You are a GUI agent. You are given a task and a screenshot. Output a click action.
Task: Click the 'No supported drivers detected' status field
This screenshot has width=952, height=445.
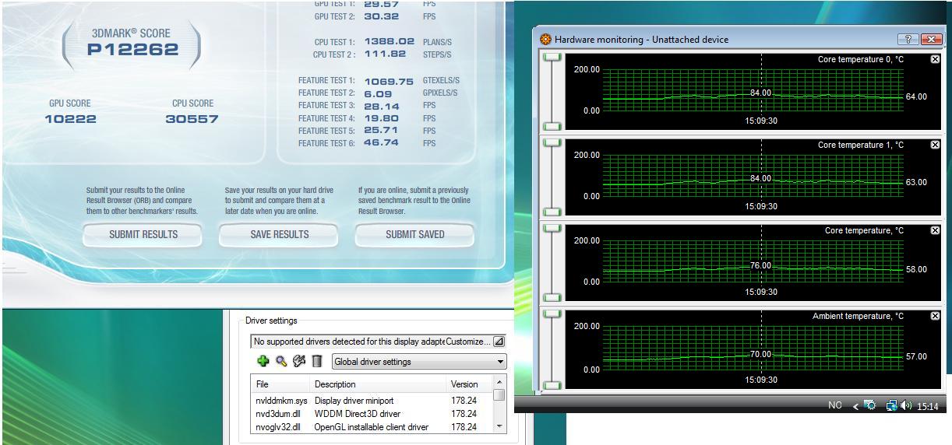click(348, 342)
